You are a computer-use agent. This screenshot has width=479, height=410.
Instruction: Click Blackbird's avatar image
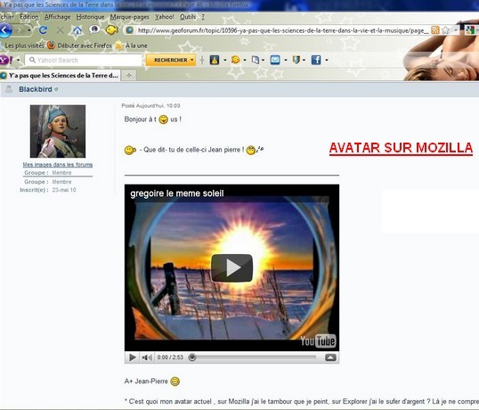[58, 131]
